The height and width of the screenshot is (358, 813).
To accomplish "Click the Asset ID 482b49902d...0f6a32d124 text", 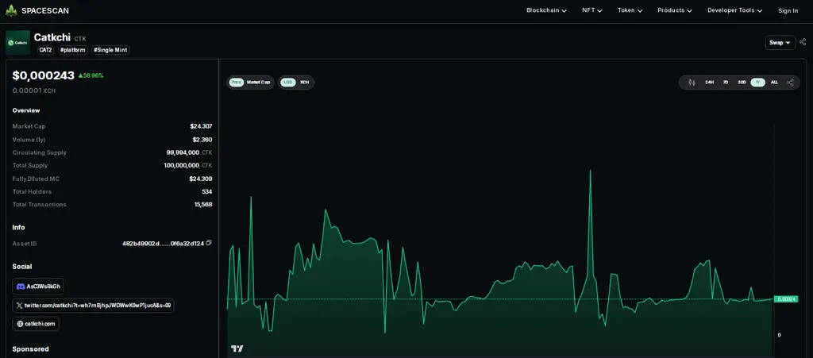I will tap(164, 244).
